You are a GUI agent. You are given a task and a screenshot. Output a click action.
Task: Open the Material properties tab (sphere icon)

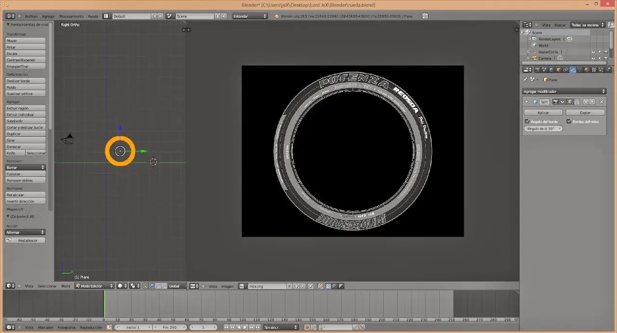tap(587, 70)
